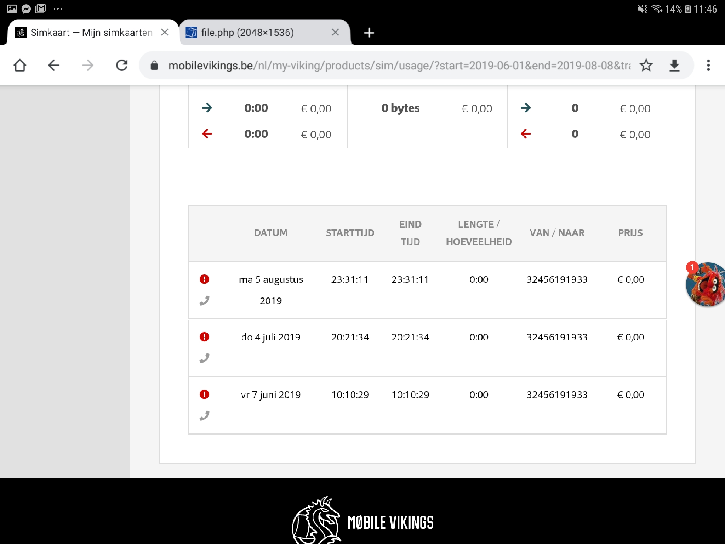Tap the download icon in address bar
The width and height of the screenshot is (725, 544).
[674, 66]
